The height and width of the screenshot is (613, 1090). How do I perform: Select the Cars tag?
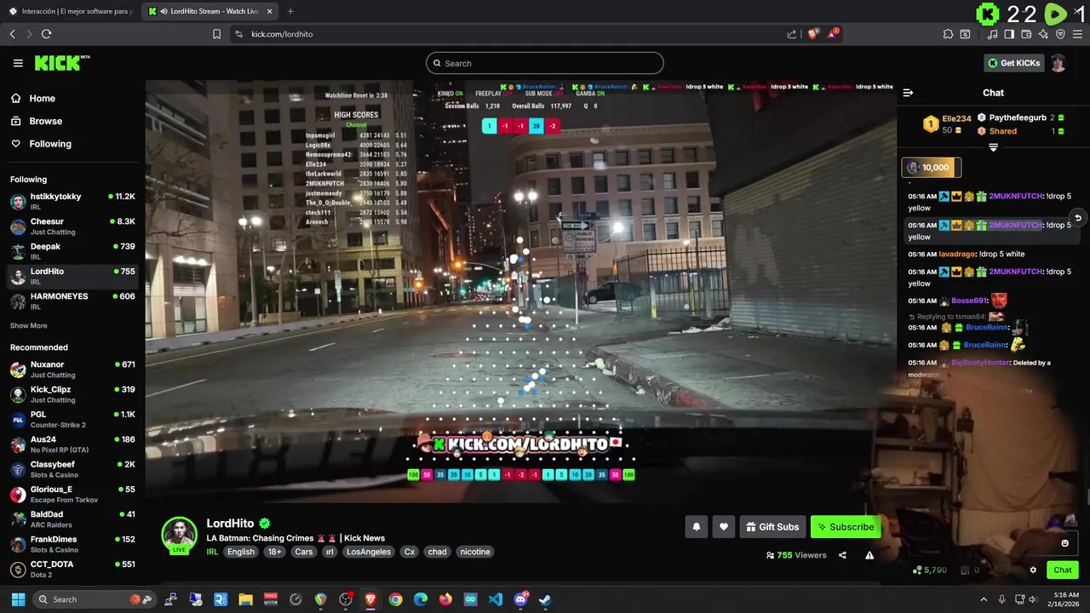point(304,552)
